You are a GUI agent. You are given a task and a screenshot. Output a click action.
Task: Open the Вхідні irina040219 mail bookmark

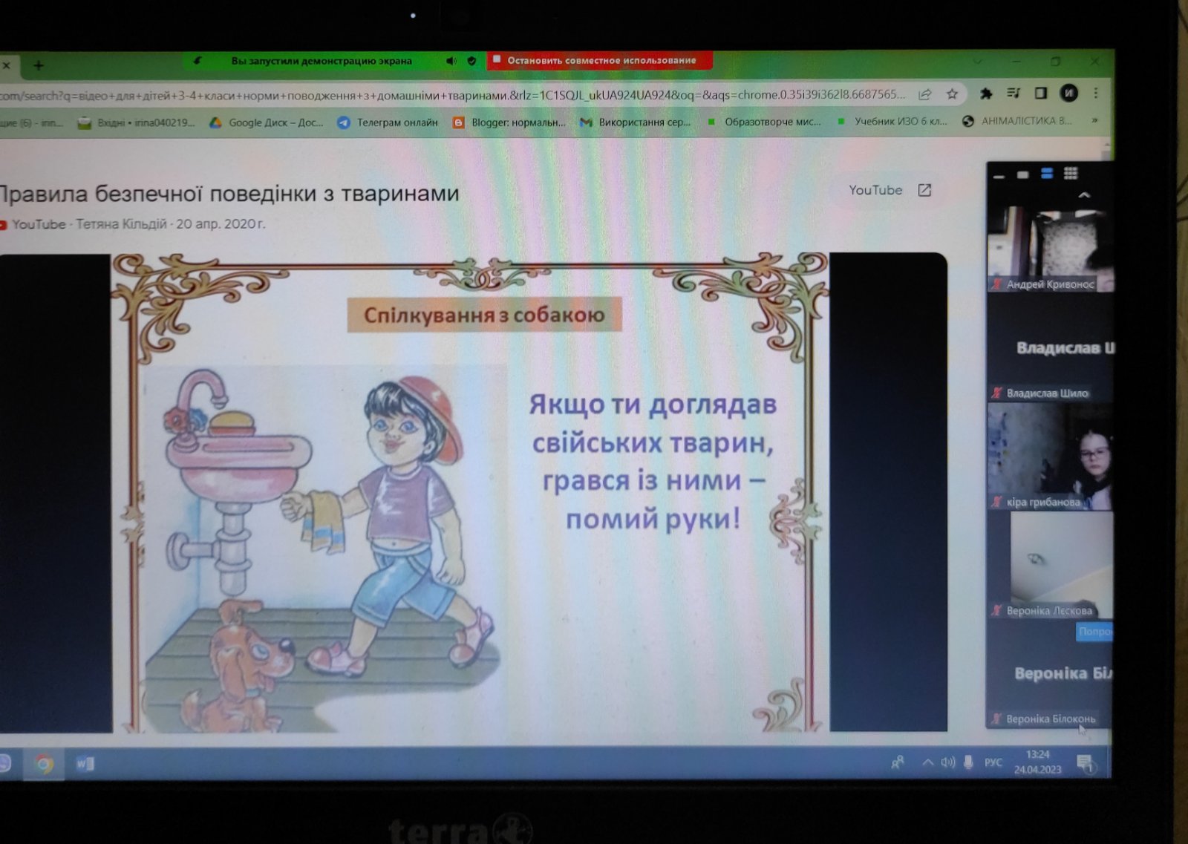click(x=137, y=123)
